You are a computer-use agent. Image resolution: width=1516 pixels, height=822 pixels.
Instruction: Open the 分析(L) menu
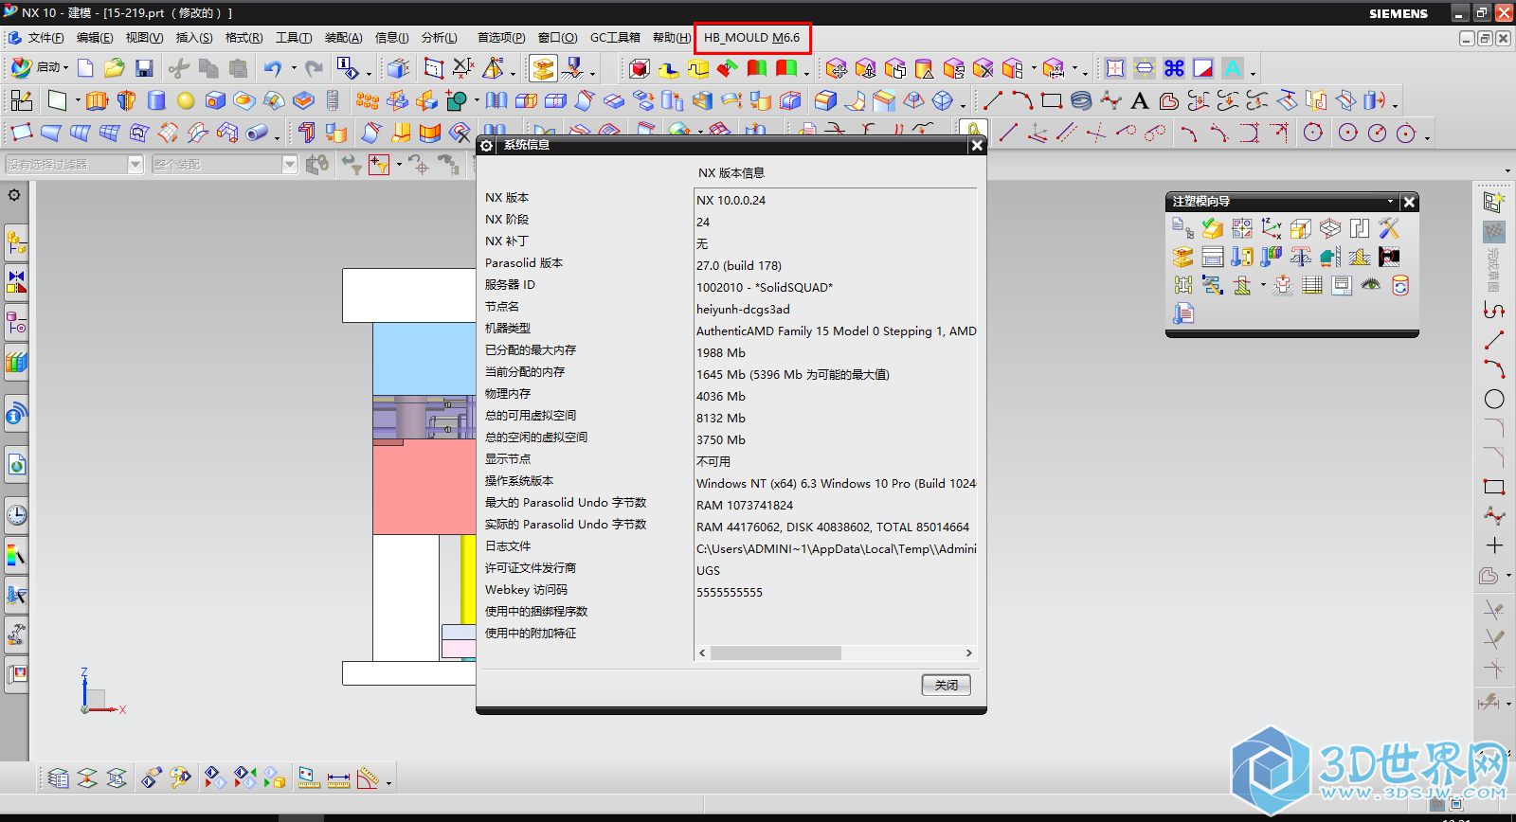point(440,38)
